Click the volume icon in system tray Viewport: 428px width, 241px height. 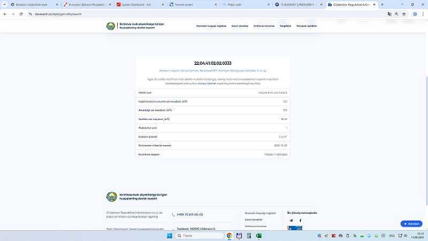(406, 236)
